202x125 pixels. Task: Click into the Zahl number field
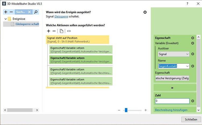pos(172,101)
